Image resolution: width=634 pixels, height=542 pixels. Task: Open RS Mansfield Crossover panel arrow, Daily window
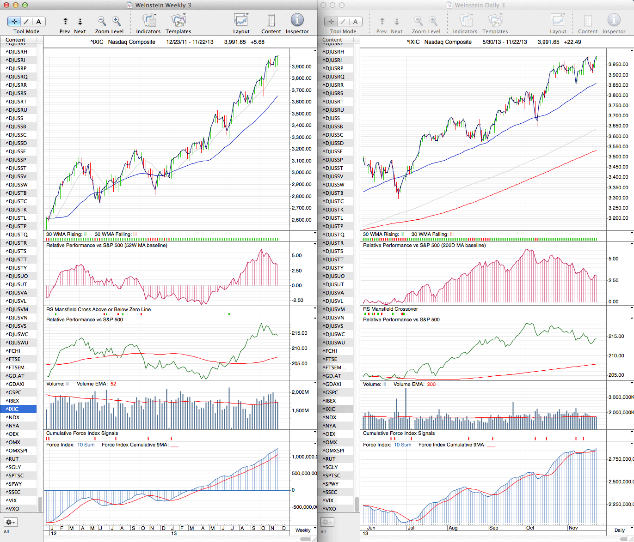[632, 308]
